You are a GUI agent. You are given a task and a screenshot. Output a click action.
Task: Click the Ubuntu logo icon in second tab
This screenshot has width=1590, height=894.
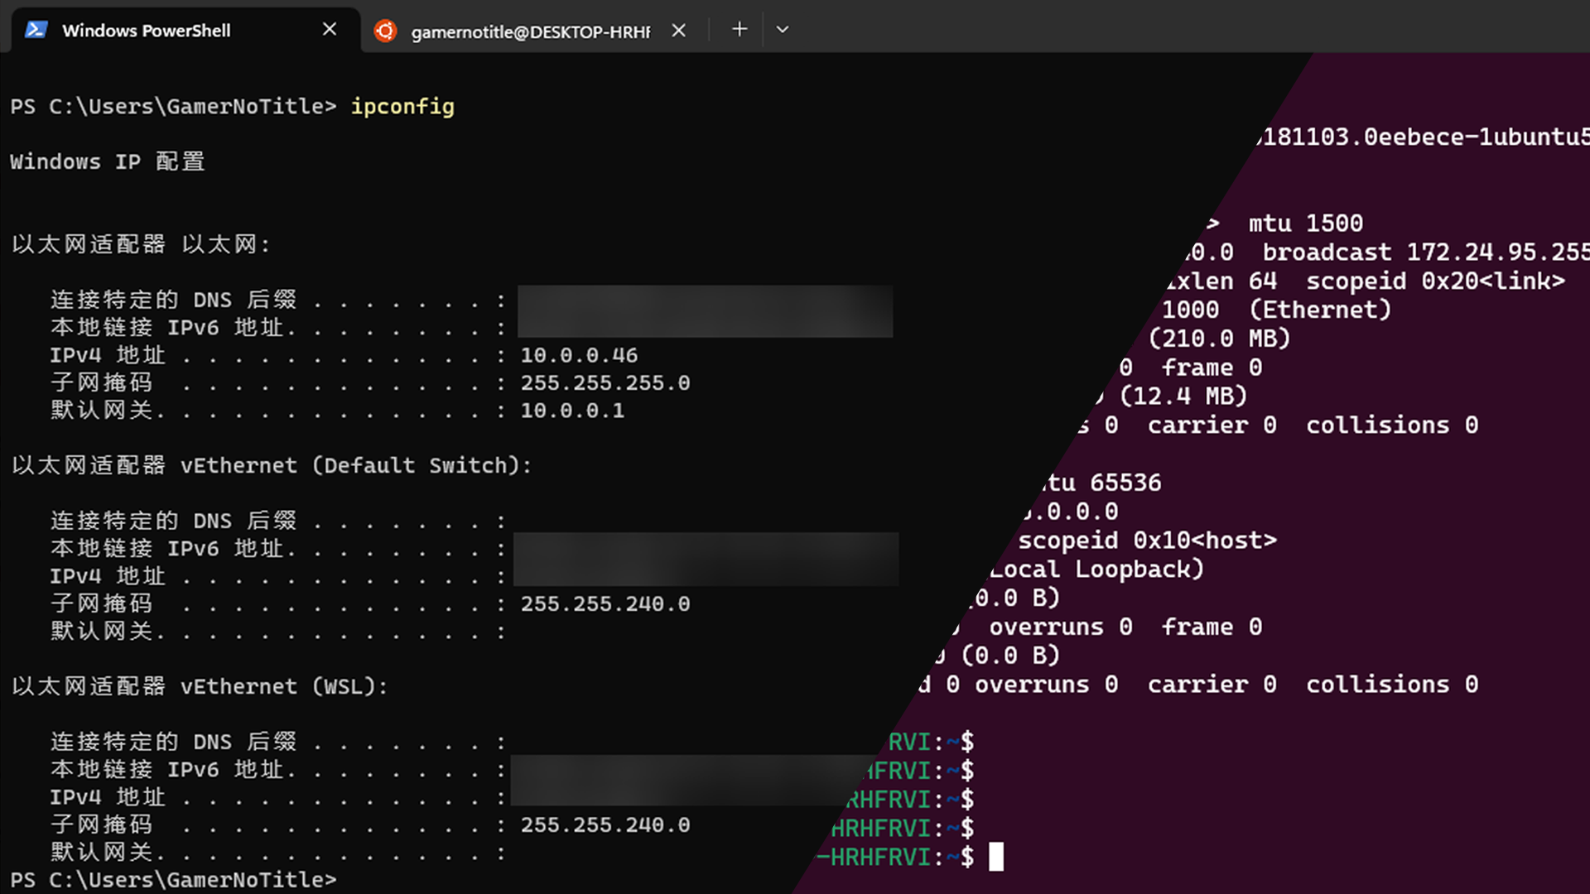(x=385, y=31)
